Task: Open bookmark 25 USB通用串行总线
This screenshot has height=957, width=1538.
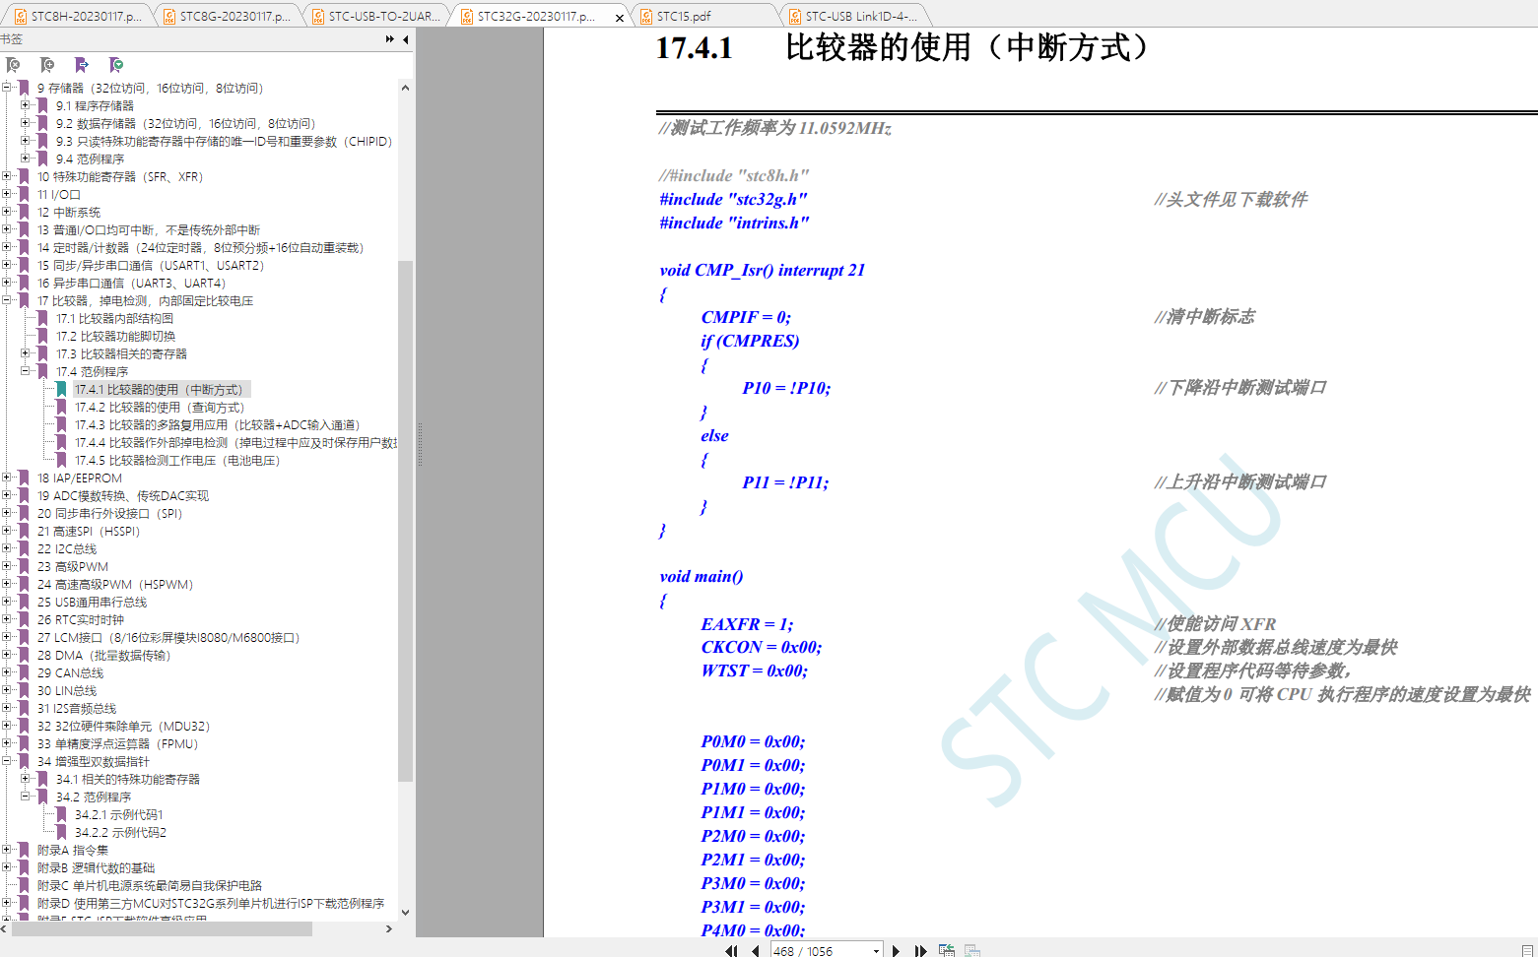Action: [92, 602]
